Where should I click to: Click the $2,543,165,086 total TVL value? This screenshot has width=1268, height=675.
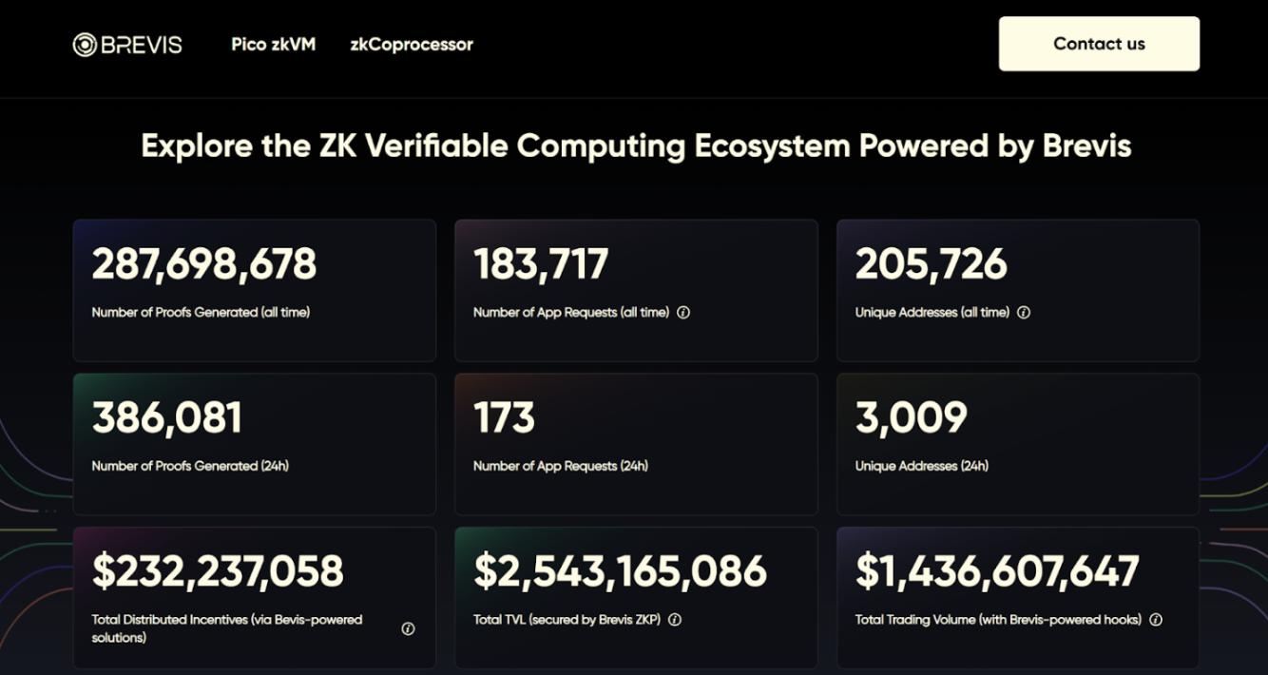click(620, 571)
